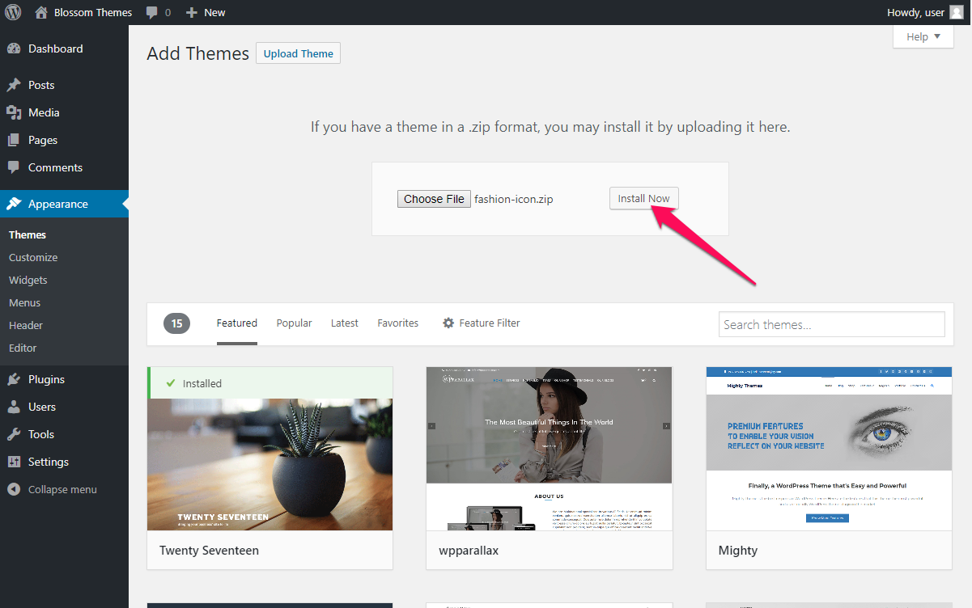Open Menus under Appearance
The height and width of the screenshot is (608, 972).
pyautogui.click(x=24, y=302)
